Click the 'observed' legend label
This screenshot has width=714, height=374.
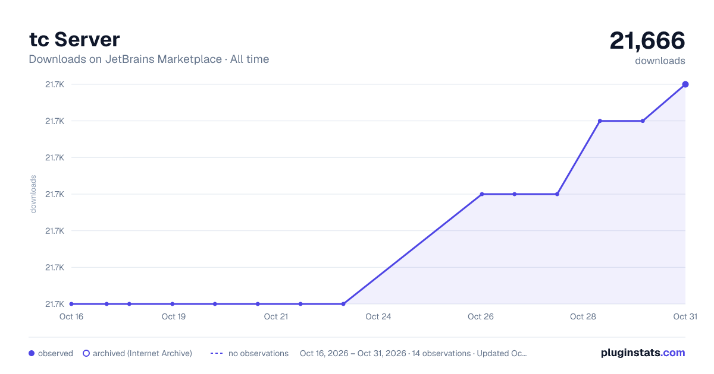point(55,353)
